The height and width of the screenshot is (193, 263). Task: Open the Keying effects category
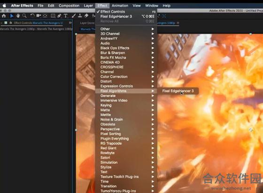(126, 105)
